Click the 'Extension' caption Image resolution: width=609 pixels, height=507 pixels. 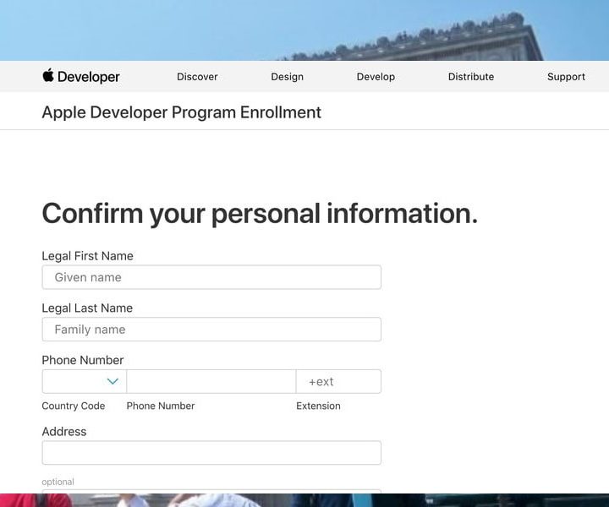318,406
